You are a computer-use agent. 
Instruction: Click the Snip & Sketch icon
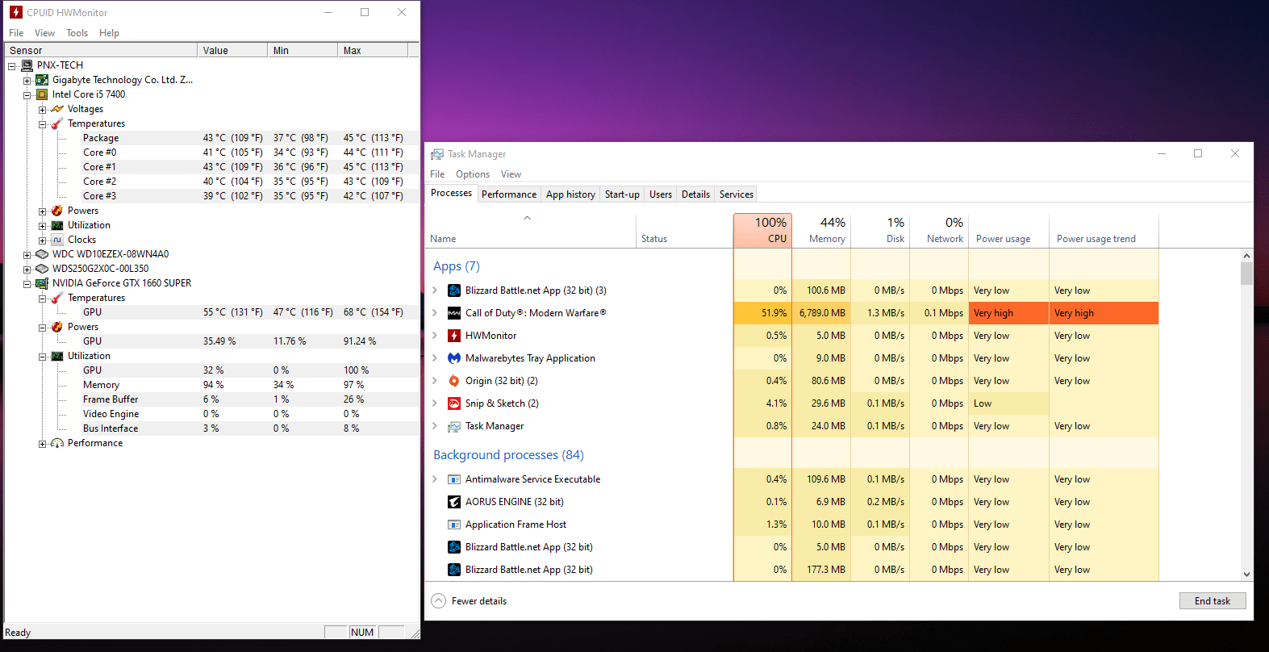(454, 403)
